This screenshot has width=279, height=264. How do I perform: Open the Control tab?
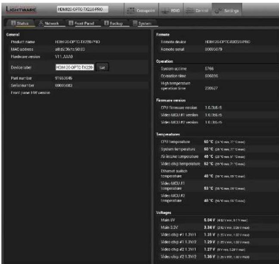pyautogui.click(x=197, y=10)
